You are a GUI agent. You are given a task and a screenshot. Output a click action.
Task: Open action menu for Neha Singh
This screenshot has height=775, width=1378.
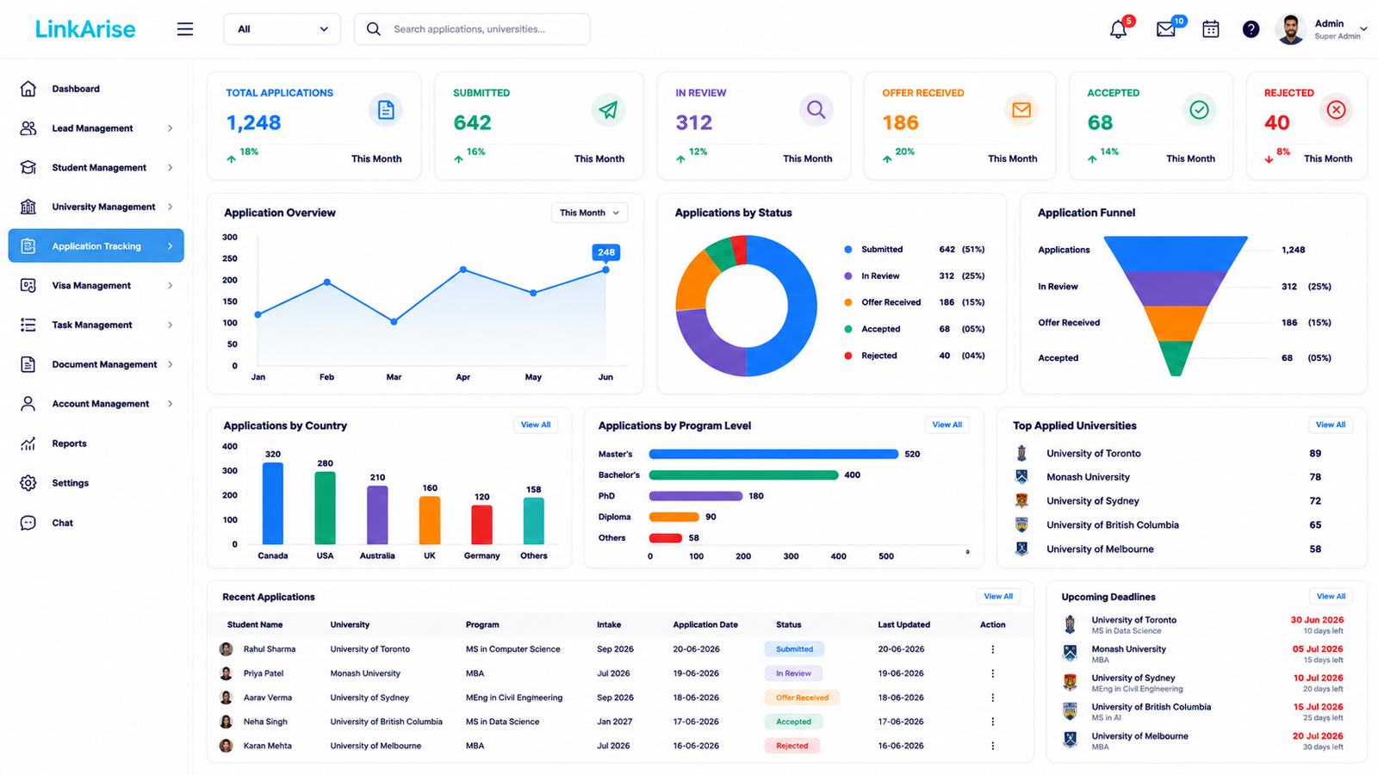tap(992, 722)
